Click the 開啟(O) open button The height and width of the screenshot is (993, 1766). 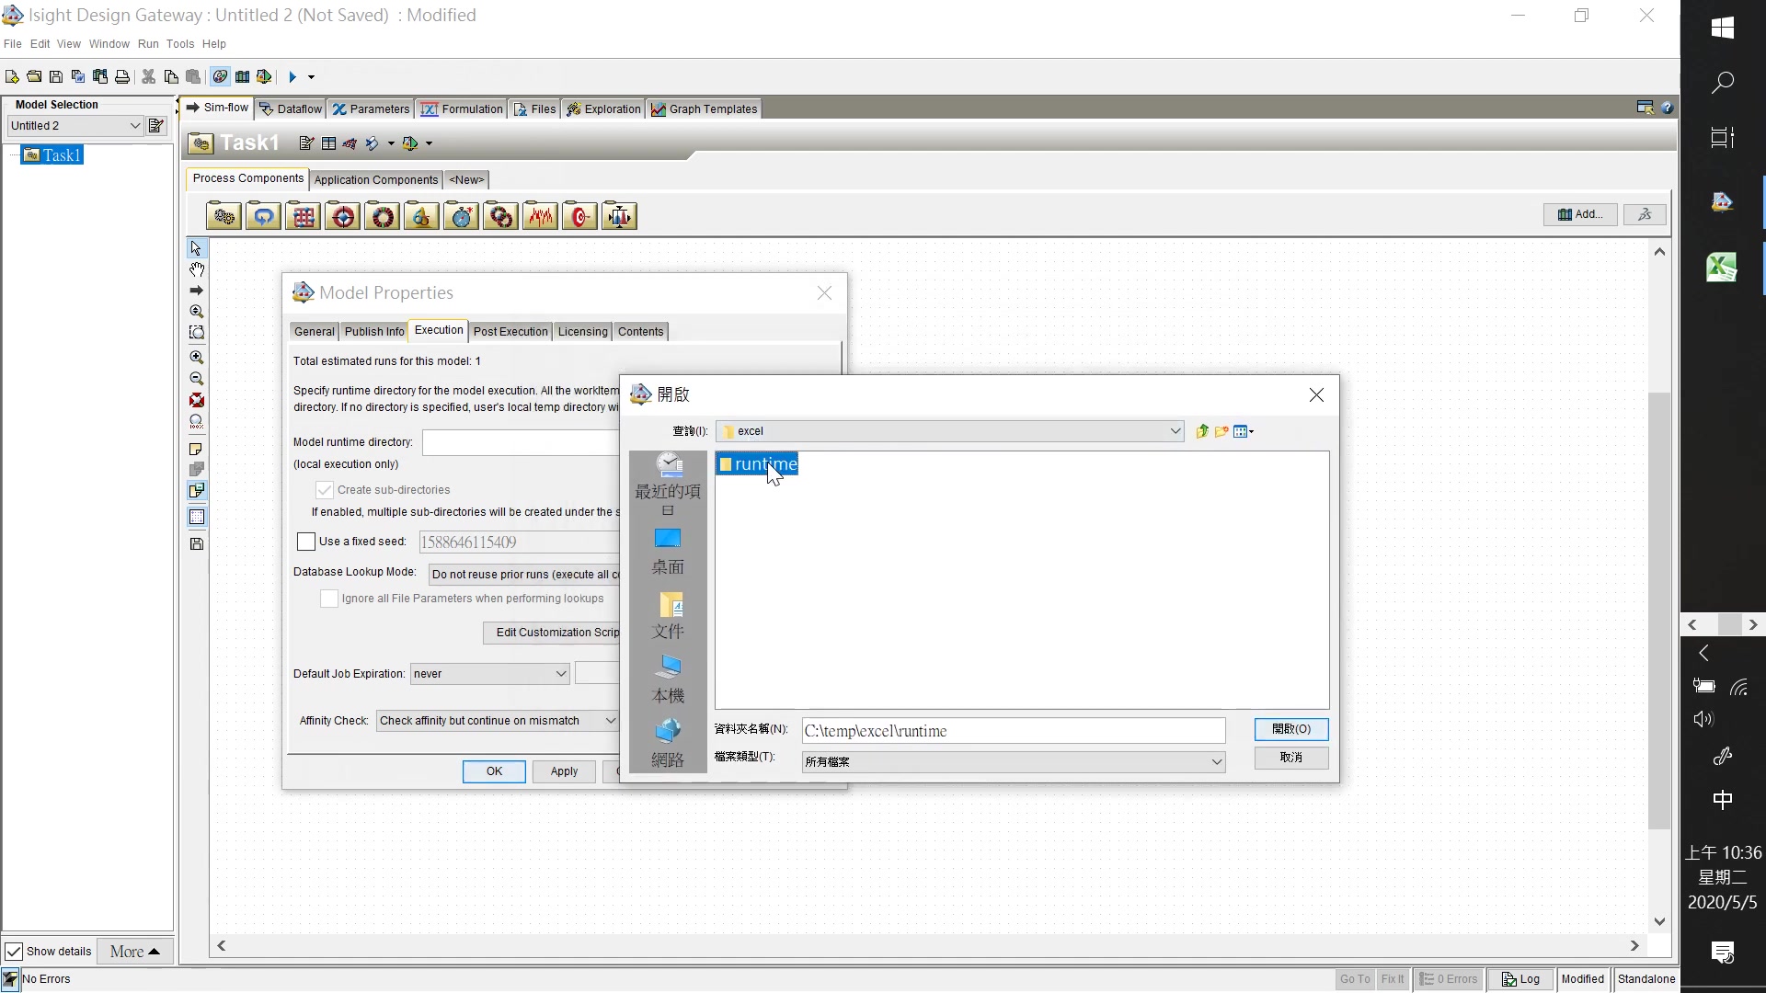[x=1291, y=729]
